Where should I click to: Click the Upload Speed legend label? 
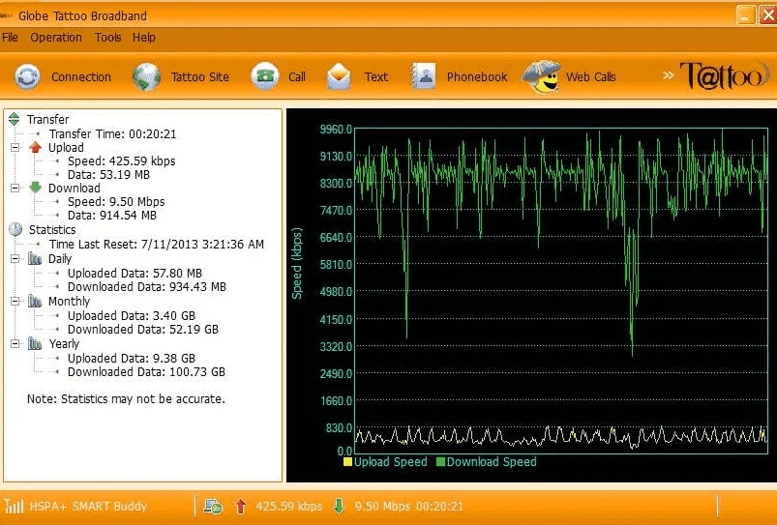(391, 462)
